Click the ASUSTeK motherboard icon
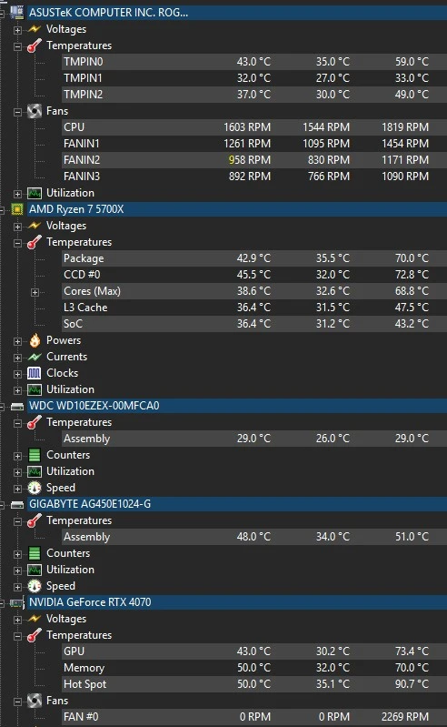447x727 pixels. (x=17, y=13)
